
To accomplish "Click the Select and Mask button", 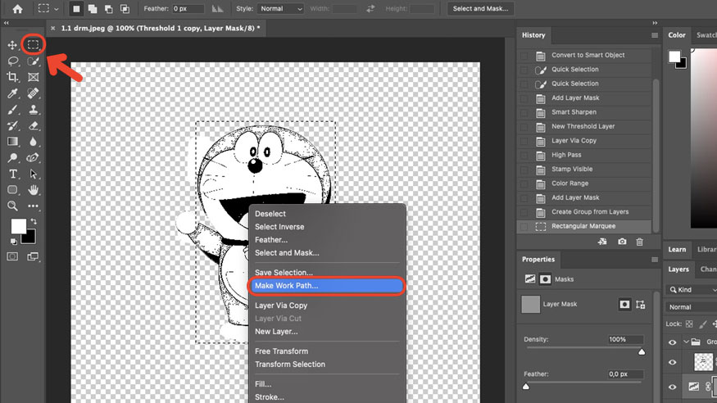I will point(482,9).
